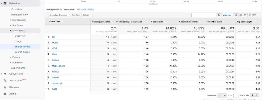Open Behaviour Overview in sidebar
Screen dimensions: 262x100
[x=17, y=9]
